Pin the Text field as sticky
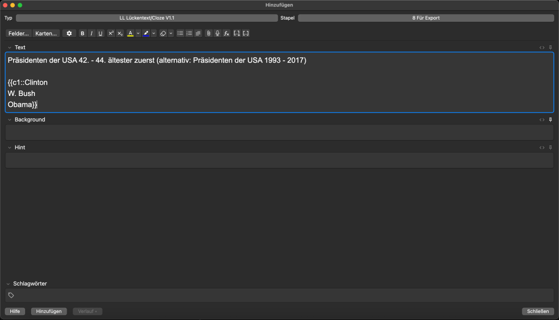559x320 pixels. click(x=550, y=47)
